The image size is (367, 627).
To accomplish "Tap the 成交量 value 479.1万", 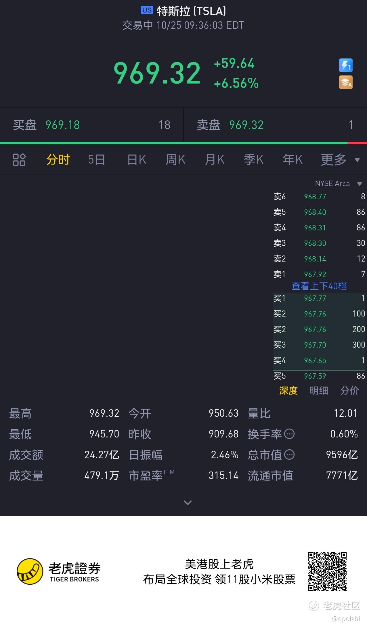I will pyautogui.click(x=102, y=476).
